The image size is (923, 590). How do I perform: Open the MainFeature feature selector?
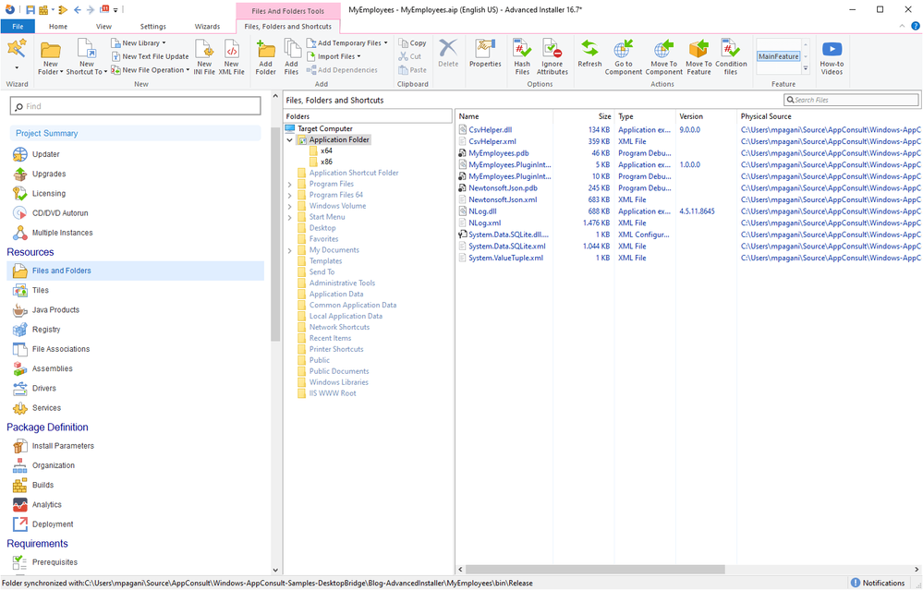pos(778,56)
